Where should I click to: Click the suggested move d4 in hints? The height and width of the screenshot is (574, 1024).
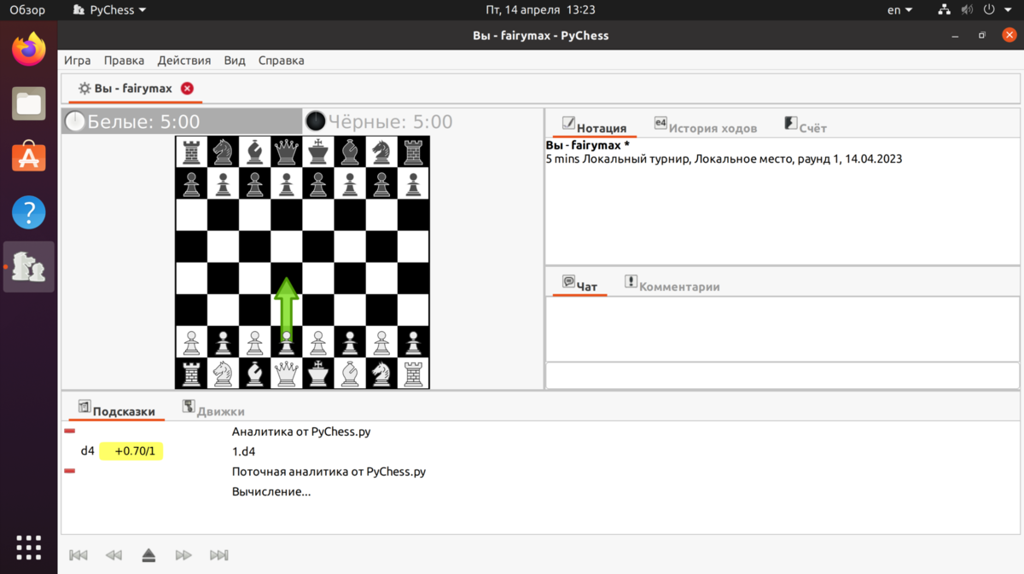pyautogui.click(x=87, y=451)
